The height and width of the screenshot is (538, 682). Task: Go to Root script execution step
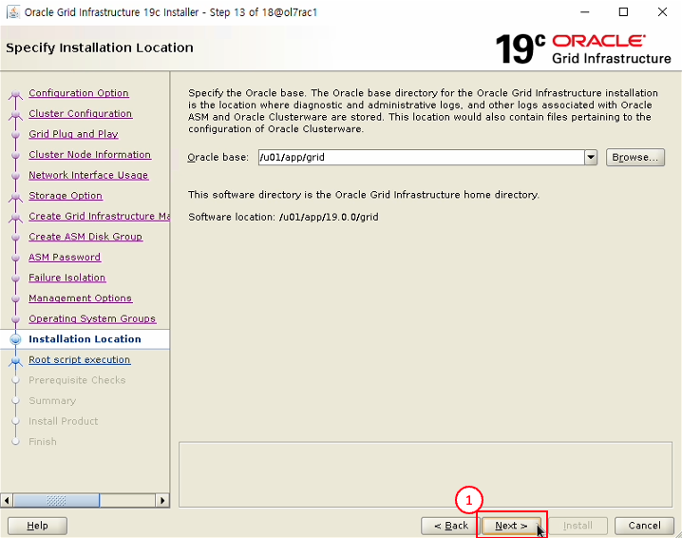(x=80, y=359)
